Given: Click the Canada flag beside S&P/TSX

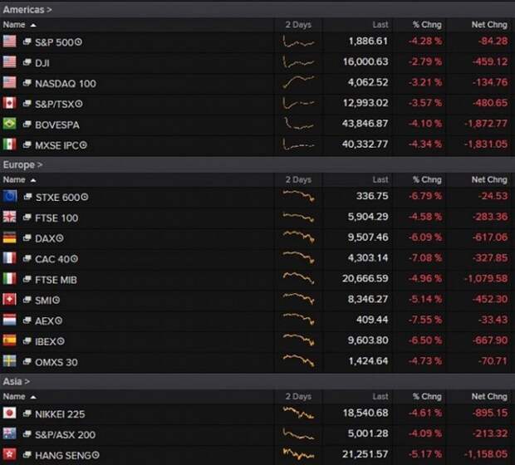Looking at the screenshot, I should click(10, 104).
